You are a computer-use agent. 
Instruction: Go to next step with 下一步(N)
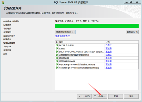(100, 96)
